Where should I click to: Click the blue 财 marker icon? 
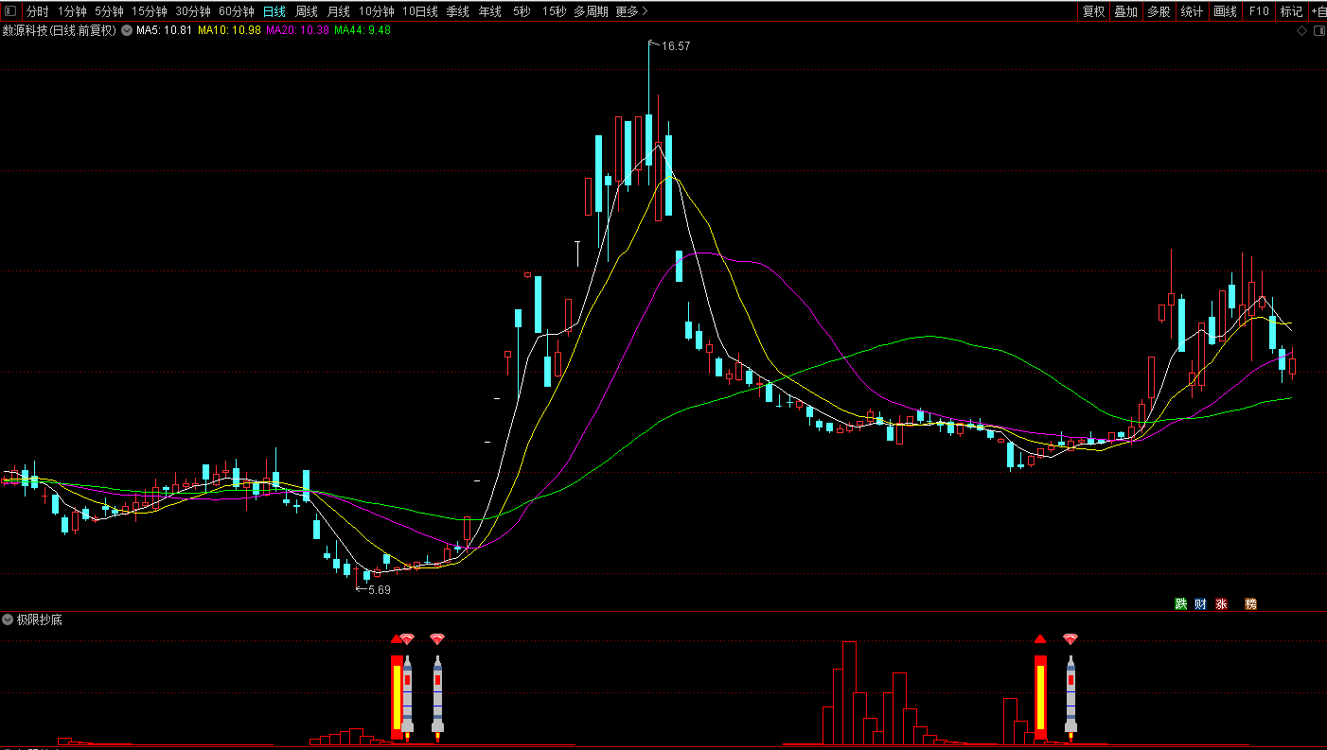tap(1201, 603)
